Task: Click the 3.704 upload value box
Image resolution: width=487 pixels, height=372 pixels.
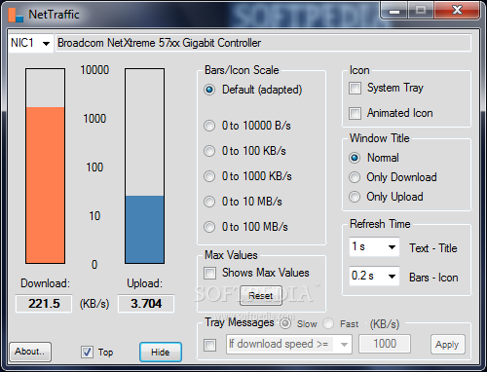Action: (146, 304)
